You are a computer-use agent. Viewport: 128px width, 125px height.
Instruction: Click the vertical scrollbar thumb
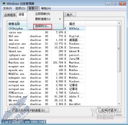tap(119, 49)
